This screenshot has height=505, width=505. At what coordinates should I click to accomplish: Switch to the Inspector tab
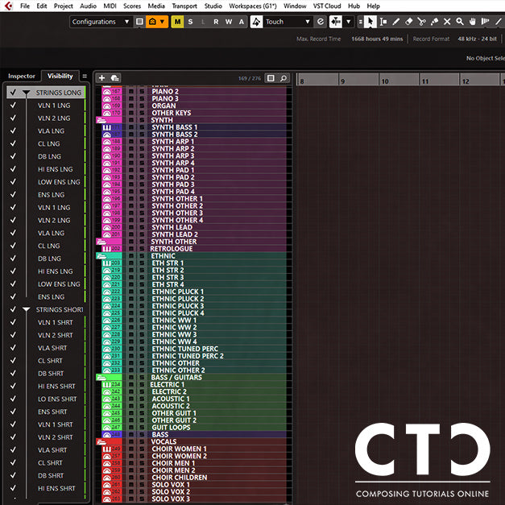(22, 76)
